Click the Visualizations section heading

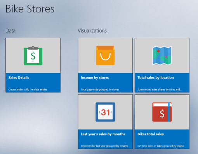coord(92,31)
